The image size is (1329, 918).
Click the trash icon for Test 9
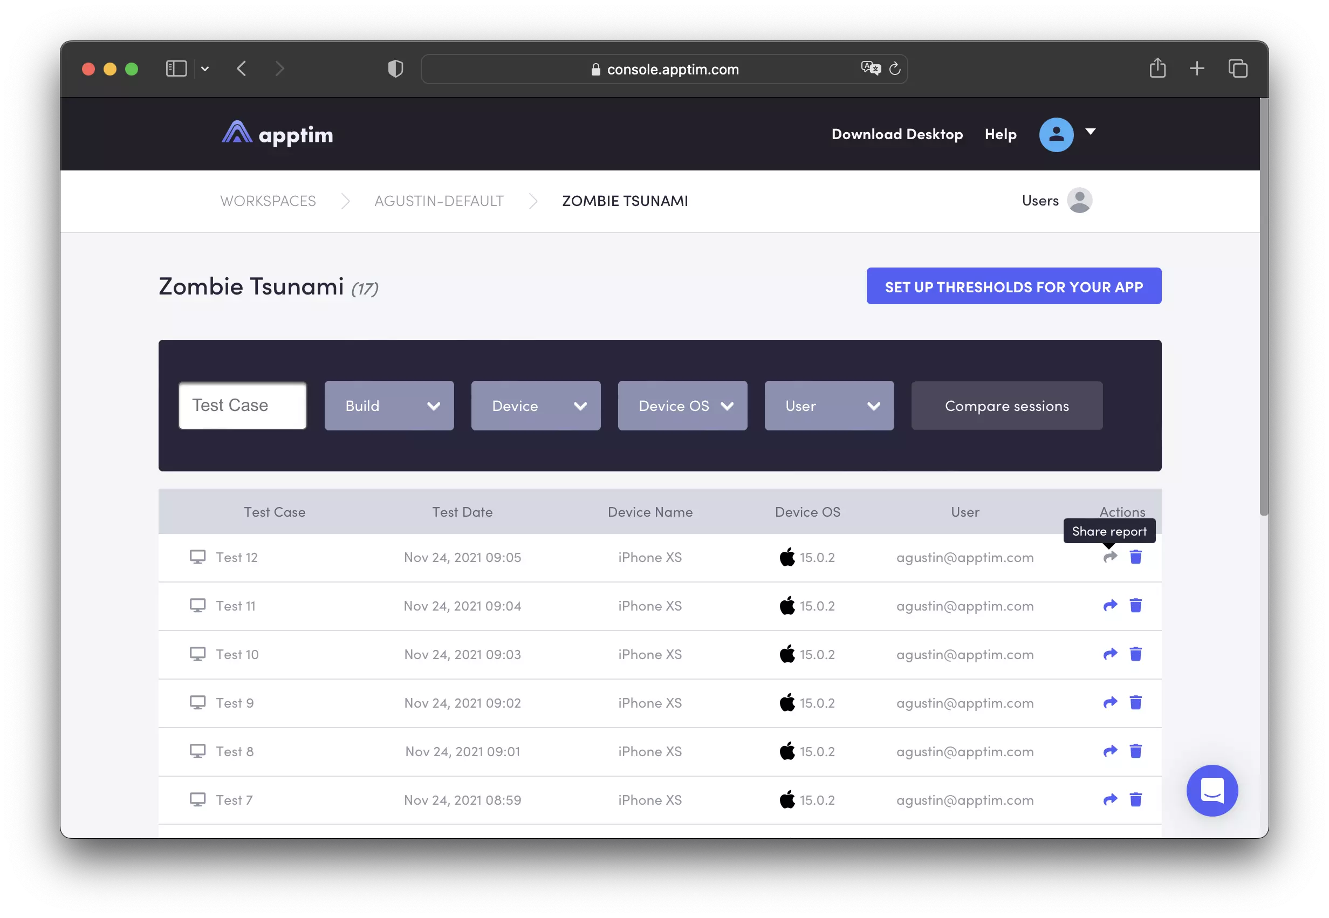tap(1135, 702)
